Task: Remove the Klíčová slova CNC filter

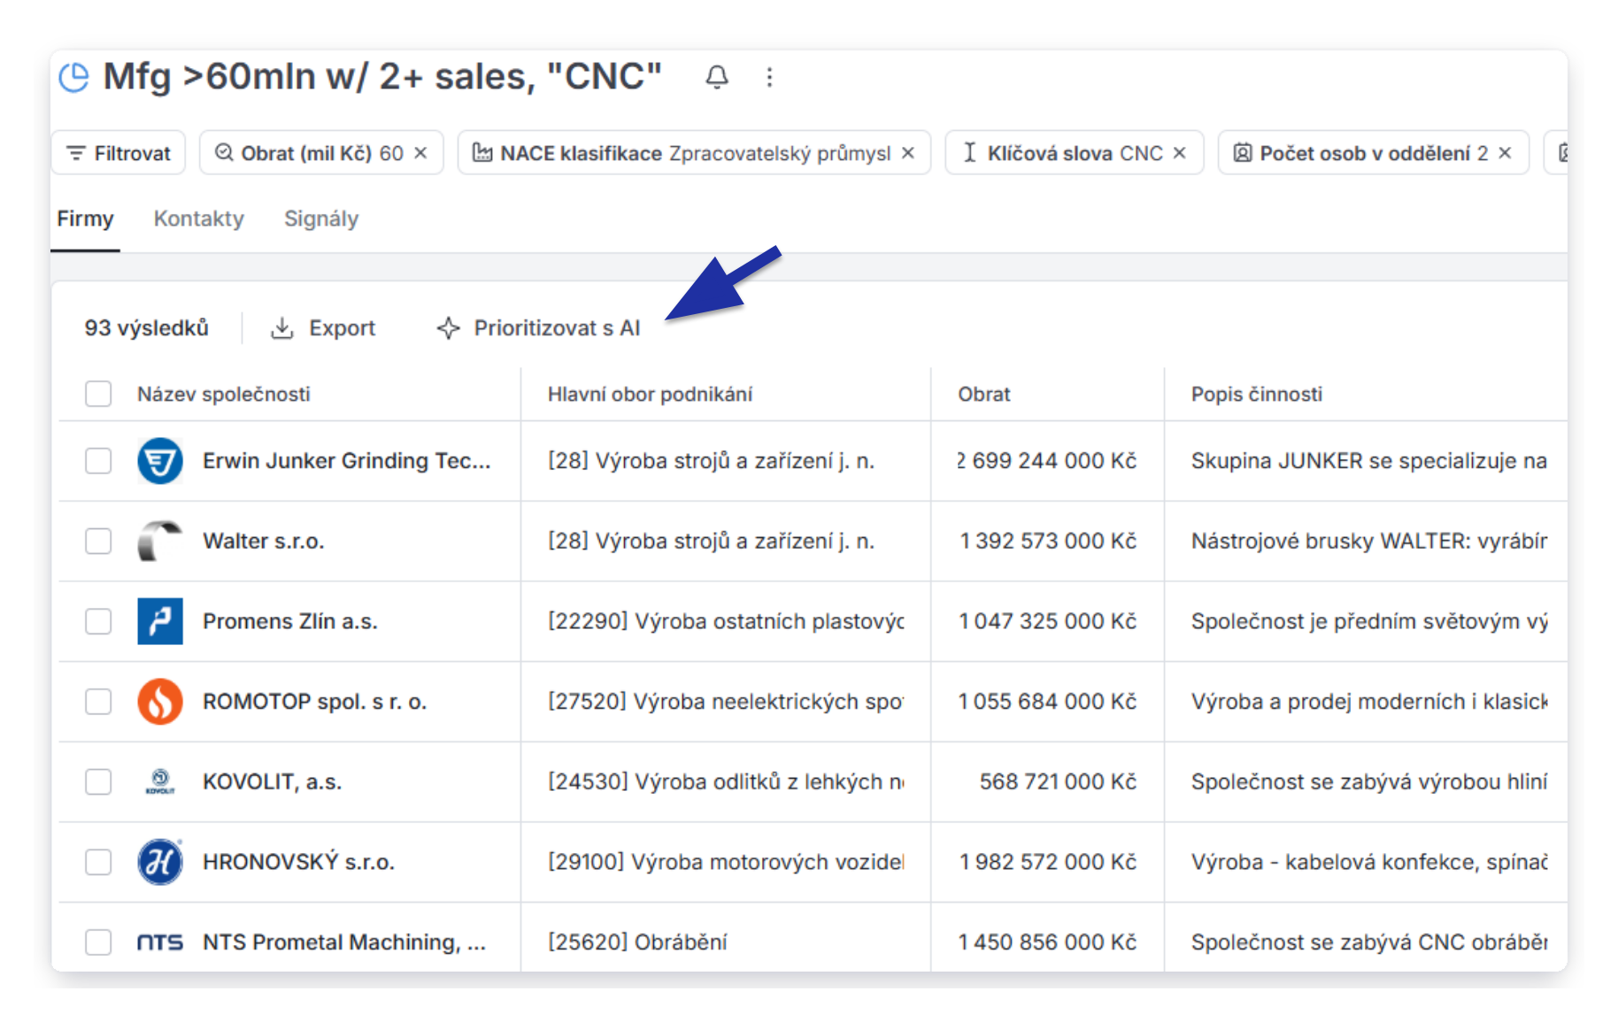Action: pyautogui.click(x=1179, y=153)
